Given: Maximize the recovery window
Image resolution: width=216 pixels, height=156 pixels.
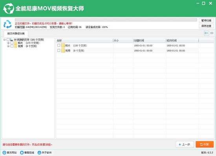Looking at the screenshot, I should [203, 3].
